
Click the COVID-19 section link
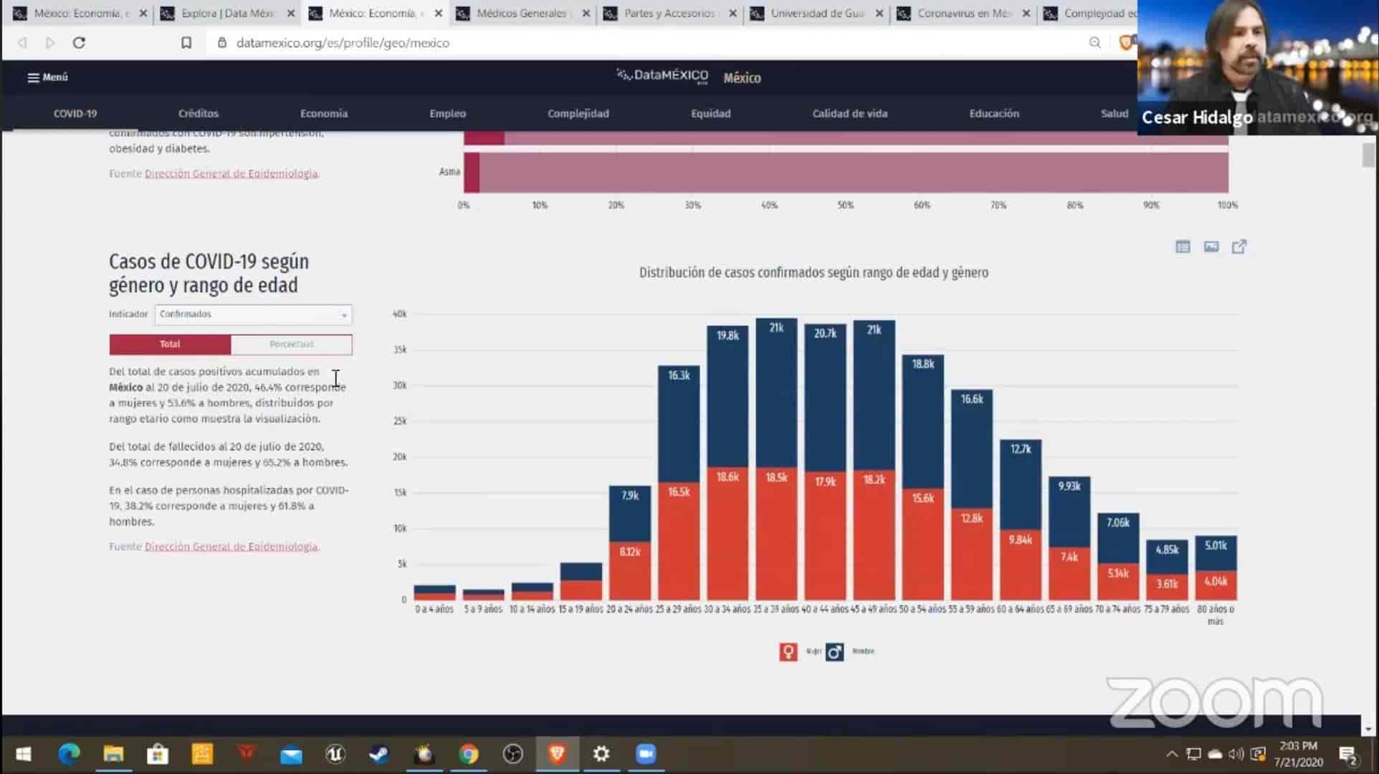pyautogui.click(x=75, y=113)
